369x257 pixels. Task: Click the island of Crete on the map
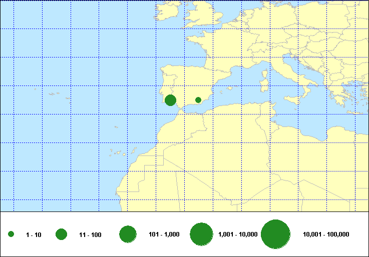[353, 112]
